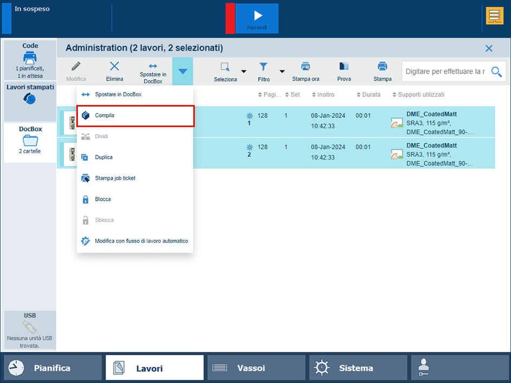Sort by Supporti utilizzati column header
The image size is (511, 383).
(x=418, y=95)
